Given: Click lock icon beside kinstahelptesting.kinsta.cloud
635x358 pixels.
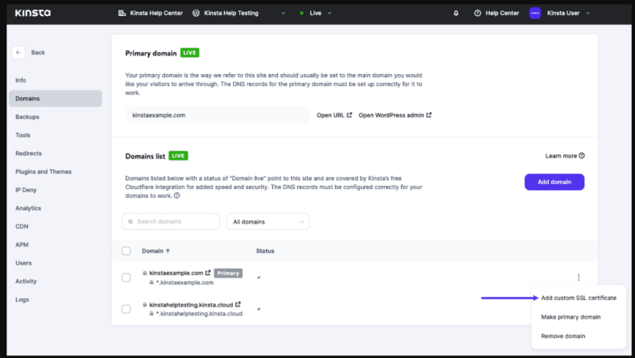Looking at the screenshot, I should click(x=144, y=305).
